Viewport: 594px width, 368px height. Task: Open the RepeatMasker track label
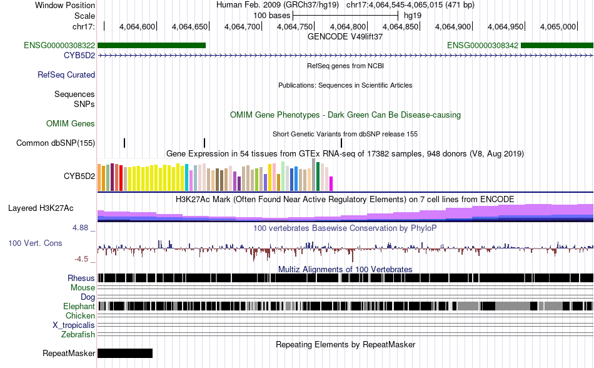click(69, 353)
